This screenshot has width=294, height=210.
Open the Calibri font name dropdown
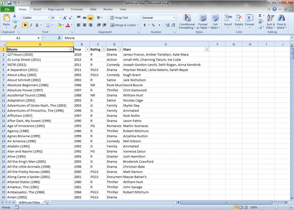click(49, 17)
